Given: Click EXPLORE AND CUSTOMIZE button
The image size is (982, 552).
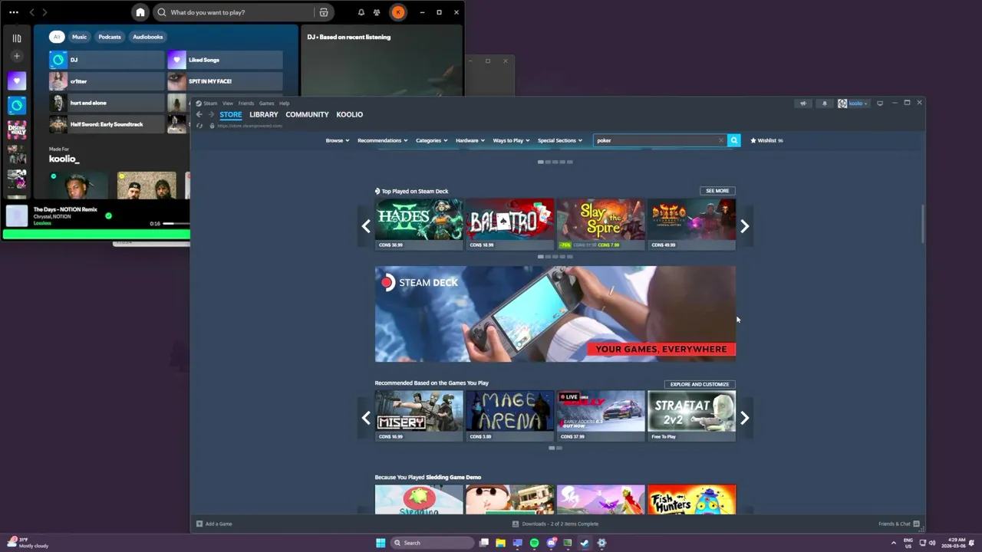Looking at the screenshot, I should [x=700, y=384].
